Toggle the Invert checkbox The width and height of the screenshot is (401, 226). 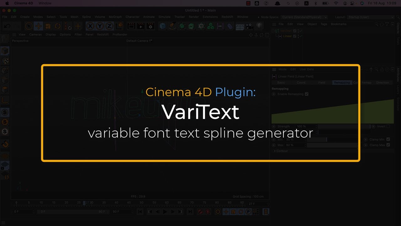pyautogui.click(x=388, y=126)
